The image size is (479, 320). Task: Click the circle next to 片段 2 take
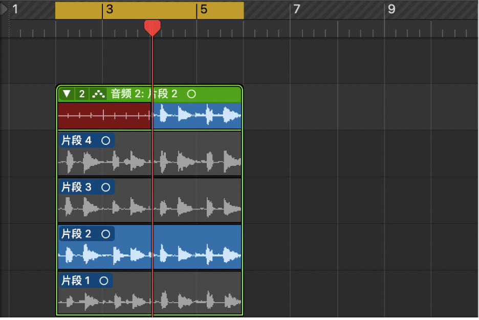106,234
